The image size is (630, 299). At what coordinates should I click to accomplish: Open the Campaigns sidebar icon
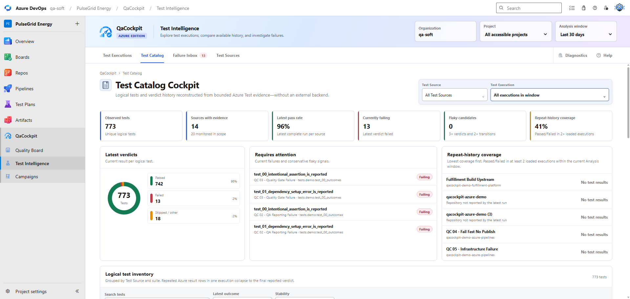8,177
